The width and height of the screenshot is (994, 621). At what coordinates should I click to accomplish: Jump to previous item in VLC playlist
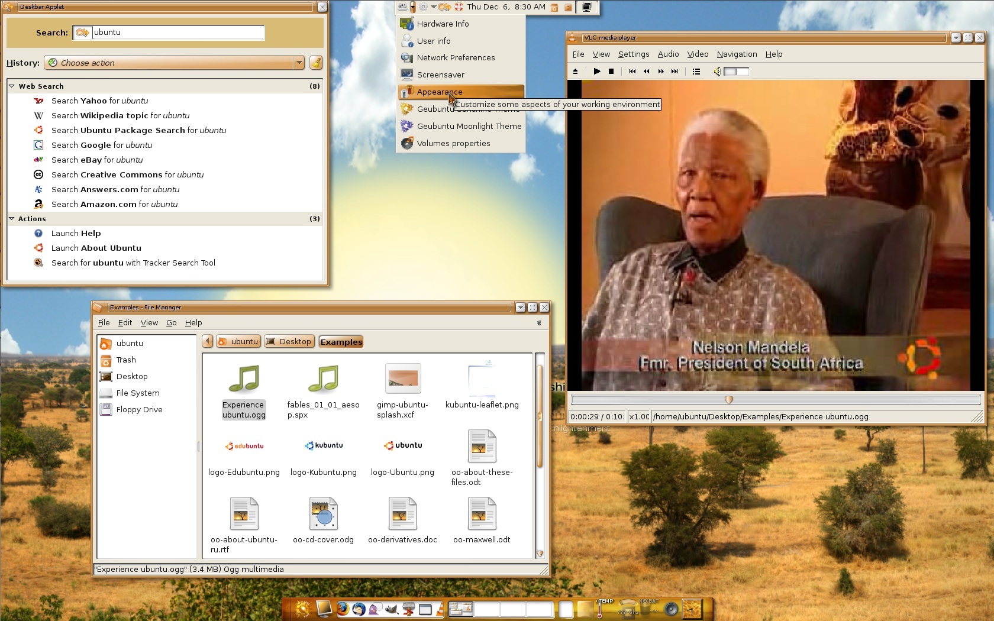632,72
